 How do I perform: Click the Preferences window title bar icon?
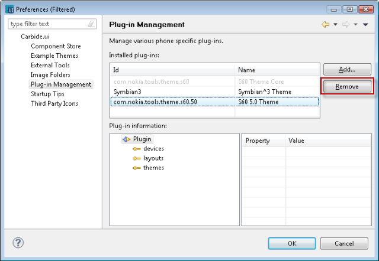click(x=9, y=9)
